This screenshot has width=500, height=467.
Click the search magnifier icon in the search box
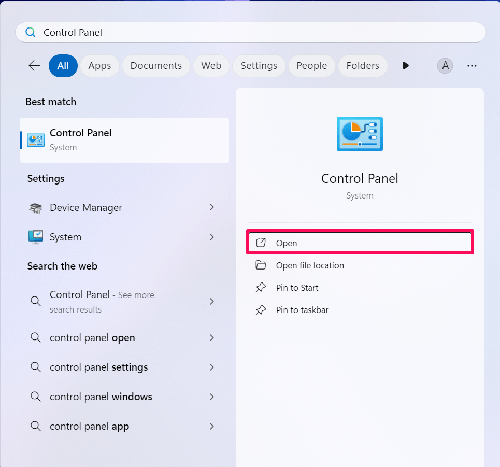31,32
